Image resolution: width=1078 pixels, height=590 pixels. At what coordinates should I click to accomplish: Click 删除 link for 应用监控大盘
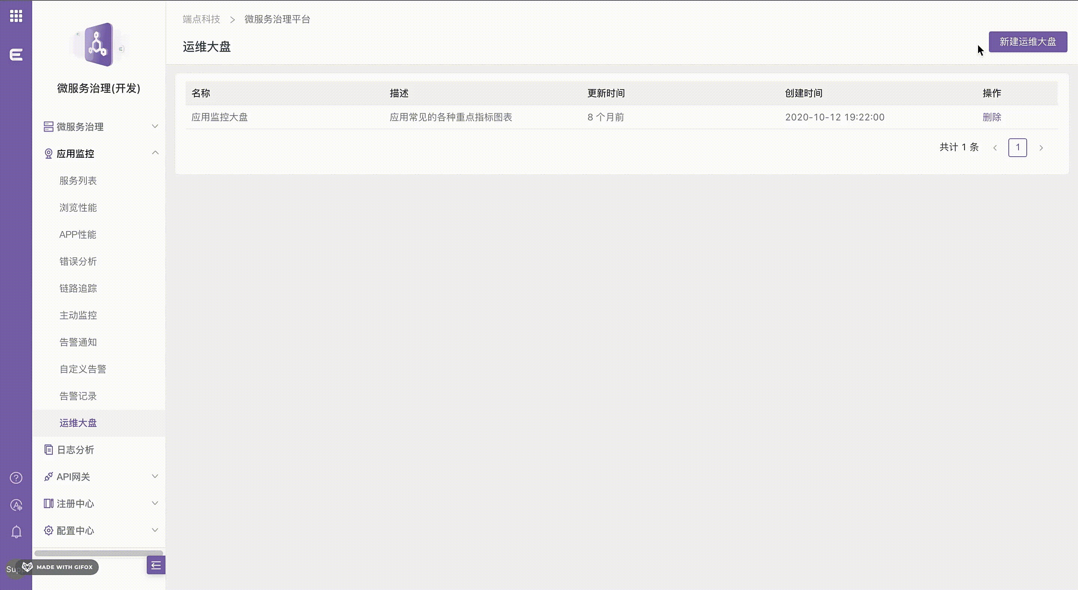click(992, 117)
